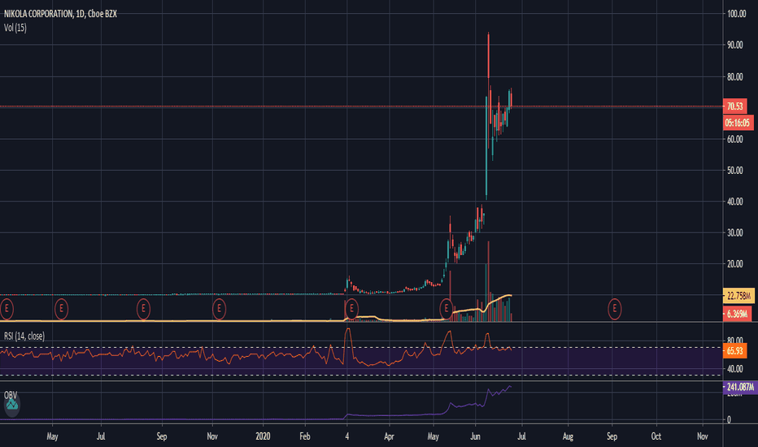Open the earnings marker between Jul and Sep 2019
The height and width of the screenshot is (447, 758).
tap(144, 308)
